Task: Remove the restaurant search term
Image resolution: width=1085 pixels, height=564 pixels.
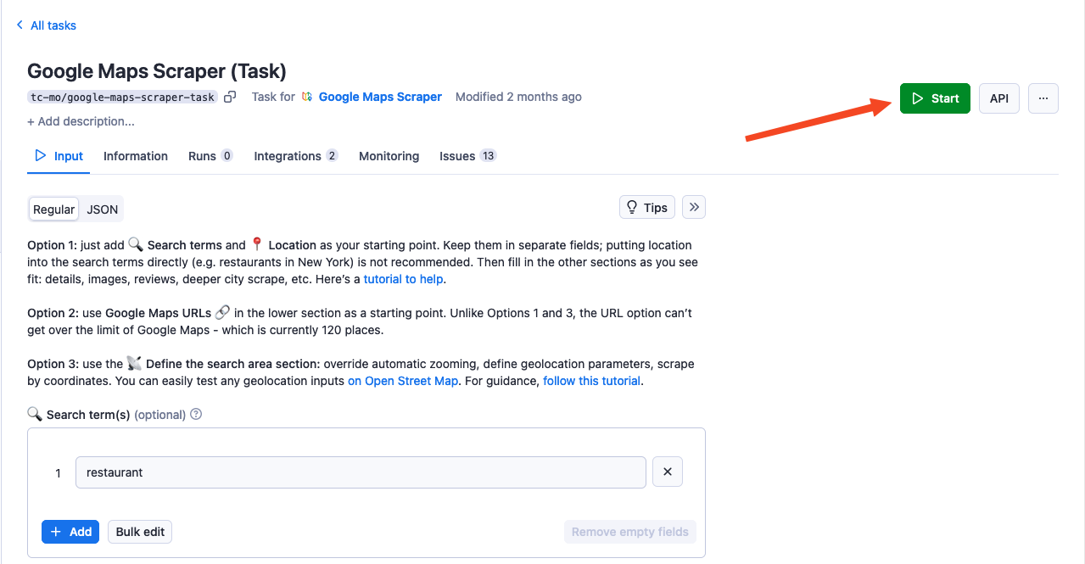Action: 667,472
